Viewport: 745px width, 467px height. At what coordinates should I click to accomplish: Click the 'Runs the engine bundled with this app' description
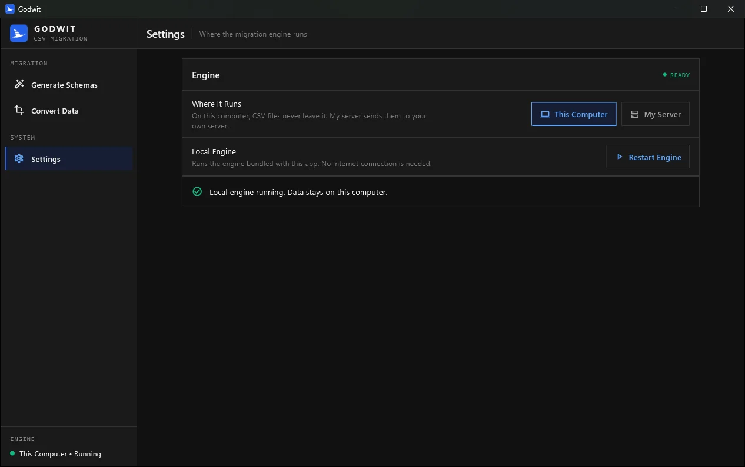pos(312,164)
